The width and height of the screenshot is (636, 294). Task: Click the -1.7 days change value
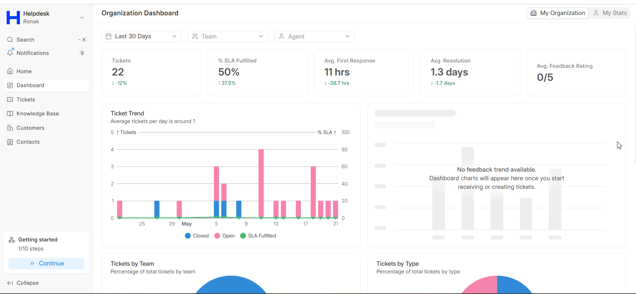coord(443,83)
